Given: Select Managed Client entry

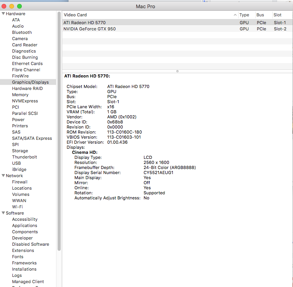Looking at the screenshot, I should (x=28, y=282).
